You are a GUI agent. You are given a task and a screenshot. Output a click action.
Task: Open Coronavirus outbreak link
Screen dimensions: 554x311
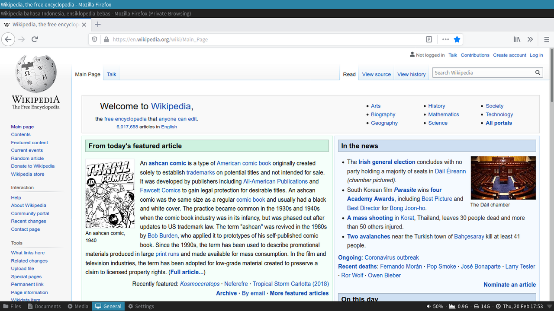tap(392, 257)
